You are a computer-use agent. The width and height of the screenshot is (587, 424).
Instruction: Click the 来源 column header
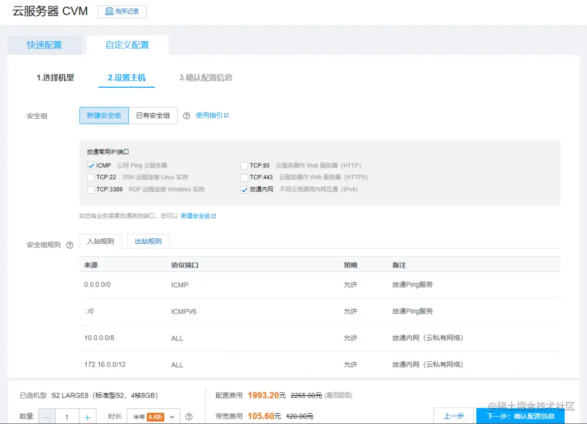coord(91,265)
